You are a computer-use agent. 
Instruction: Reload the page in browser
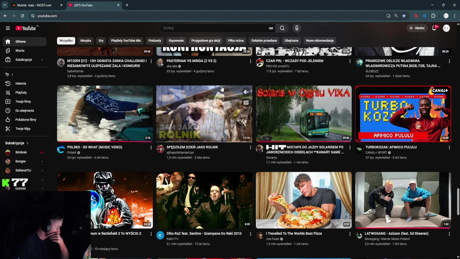click(x=22, y=16)
